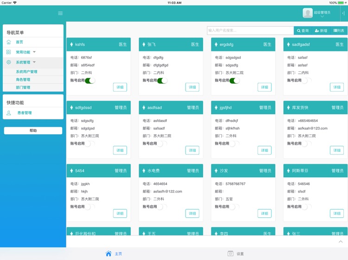Collapse the right panel arrow in header
Viewport: 348px width, 260px height.
[343, 13]
